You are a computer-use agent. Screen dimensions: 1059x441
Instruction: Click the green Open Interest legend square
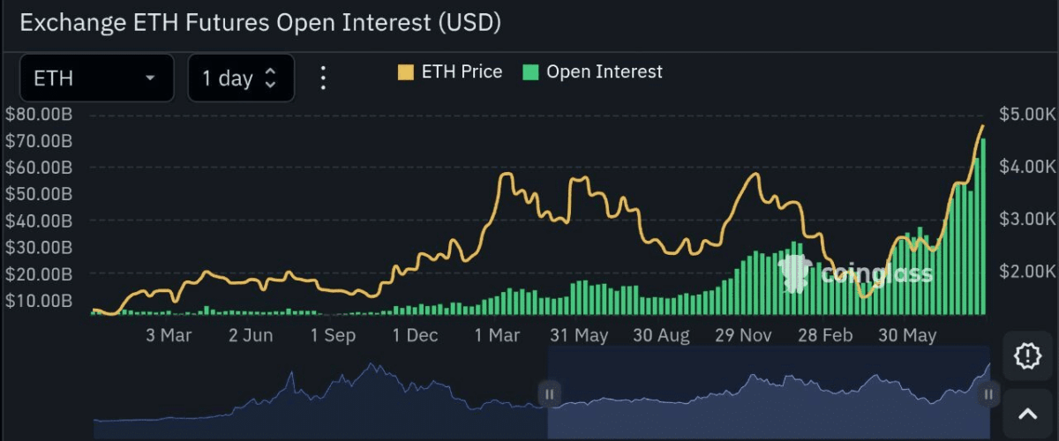(x=531, y=72)
